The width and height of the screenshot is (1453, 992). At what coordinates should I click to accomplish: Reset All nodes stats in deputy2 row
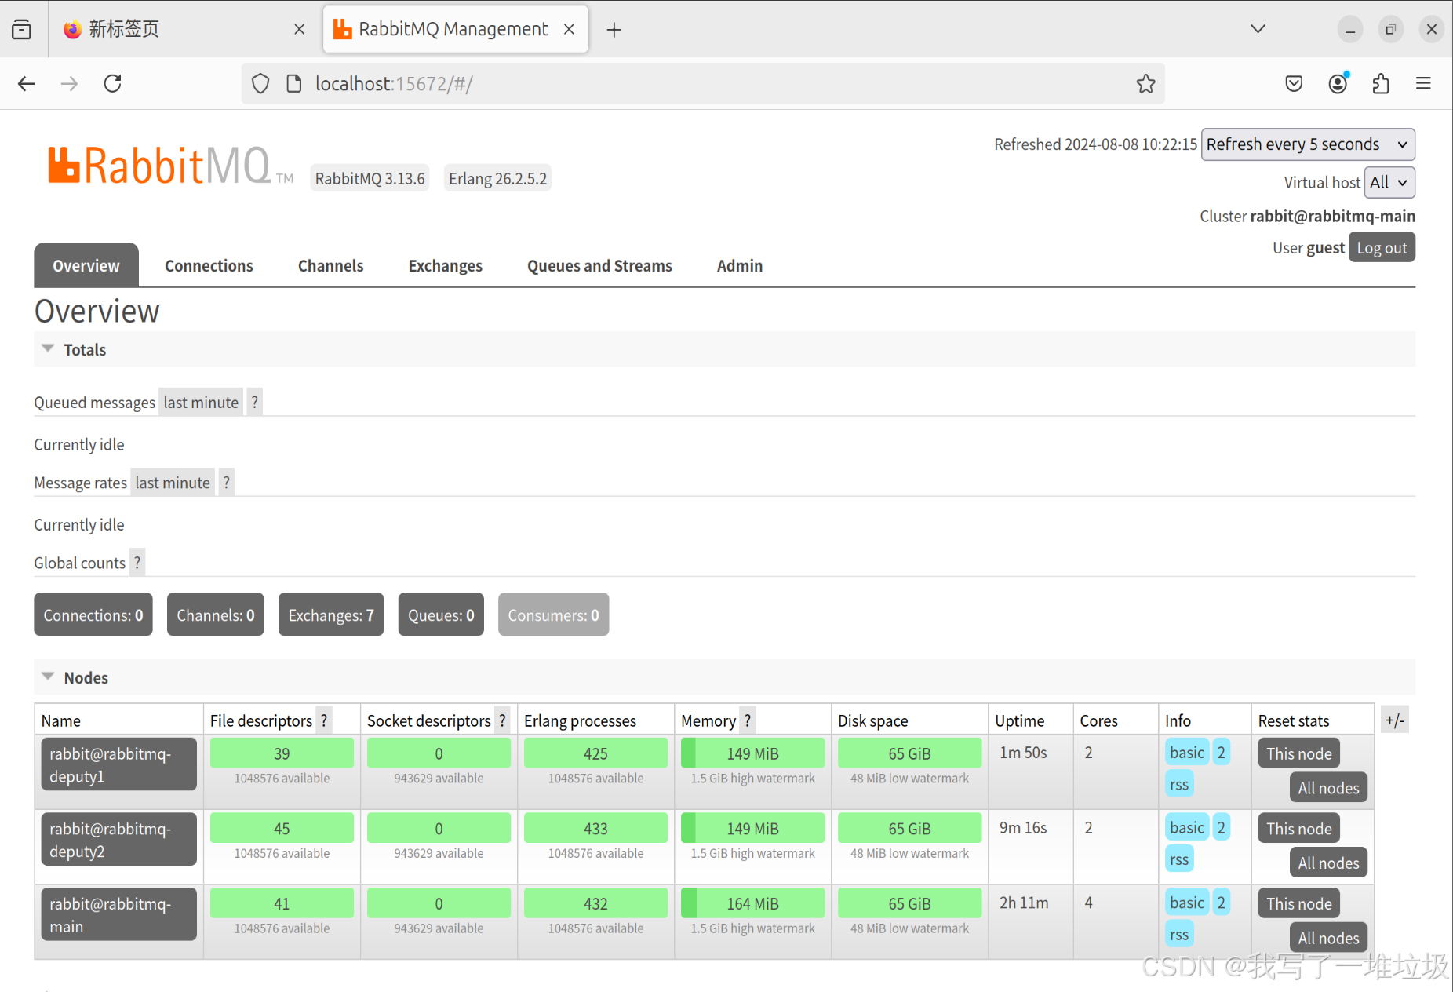pos(1328,863)
